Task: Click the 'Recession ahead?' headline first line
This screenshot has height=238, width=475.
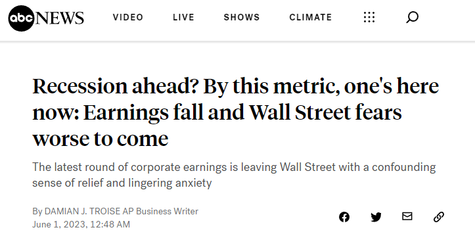Action: point(235,86)
